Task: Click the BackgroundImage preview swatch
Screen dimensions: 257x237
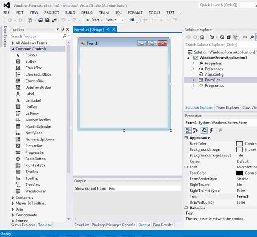Action: pyautogui.click(x=239, y=149)
